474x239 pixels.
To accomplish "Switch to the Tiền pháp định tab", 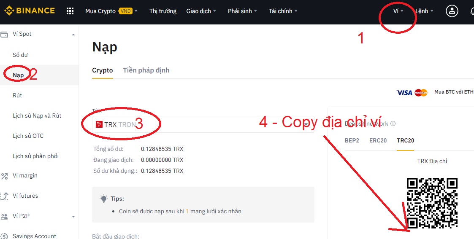I will pyautogui.click(x=146, y=70).
